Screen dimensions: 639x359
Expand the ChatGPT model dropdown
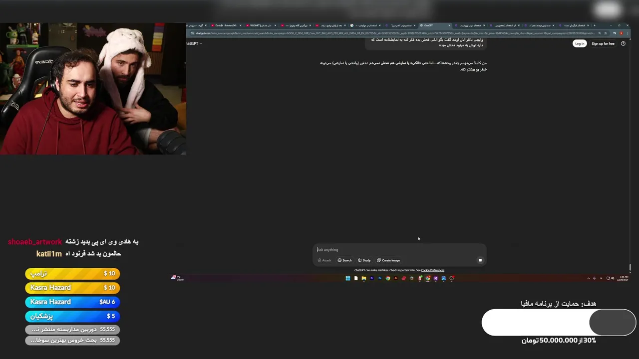point(194,44)
